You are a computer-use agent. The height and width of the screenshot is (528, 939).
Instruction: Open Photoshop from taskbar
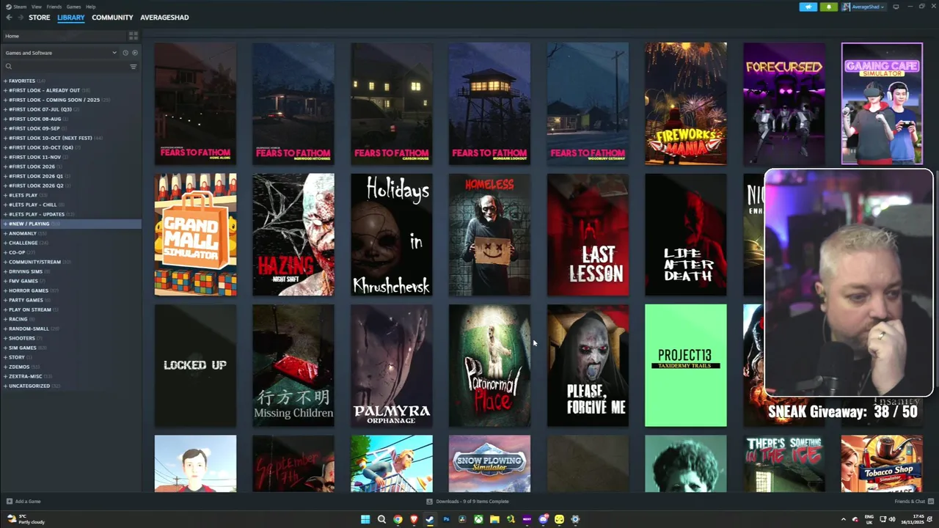pos(446,519)
